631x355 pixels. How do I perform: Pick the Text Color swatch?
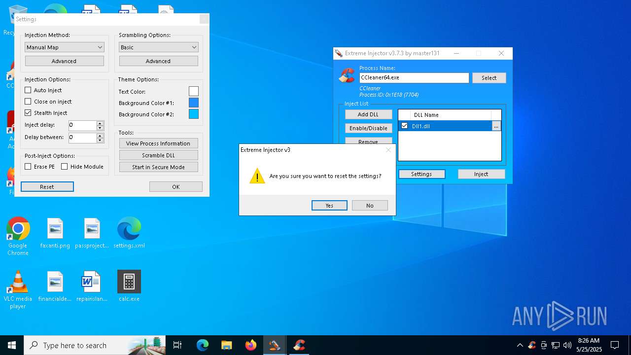[x=194, y=91]
